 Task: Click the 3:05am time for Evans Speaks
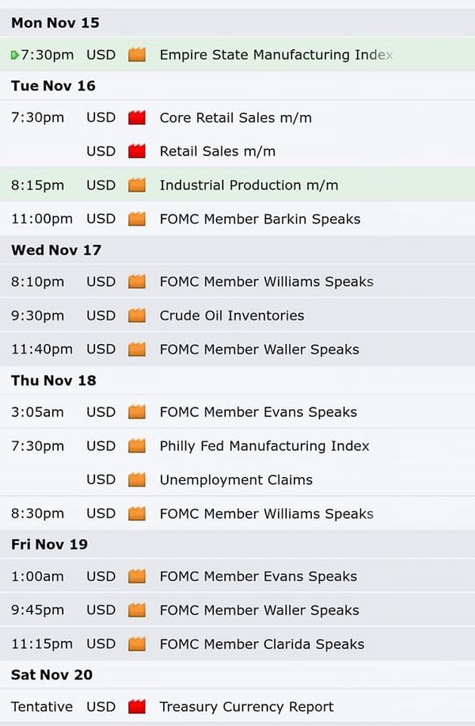[37, 412]
